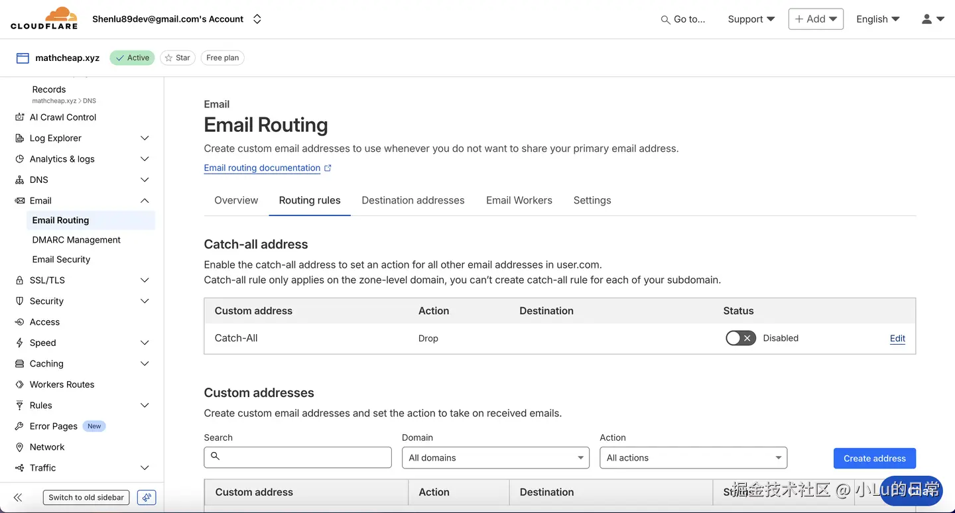Click the Workers Routes sidebar icon
The width and height of the screenshot is (955, 513).
[x=19, y=384]
